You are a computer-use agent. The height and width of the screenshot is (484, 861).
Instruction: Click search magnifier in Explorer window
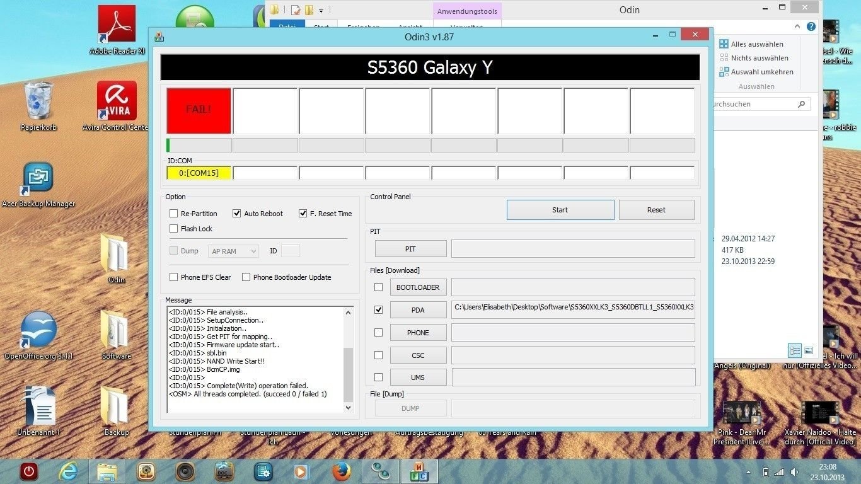click(801, 104)
